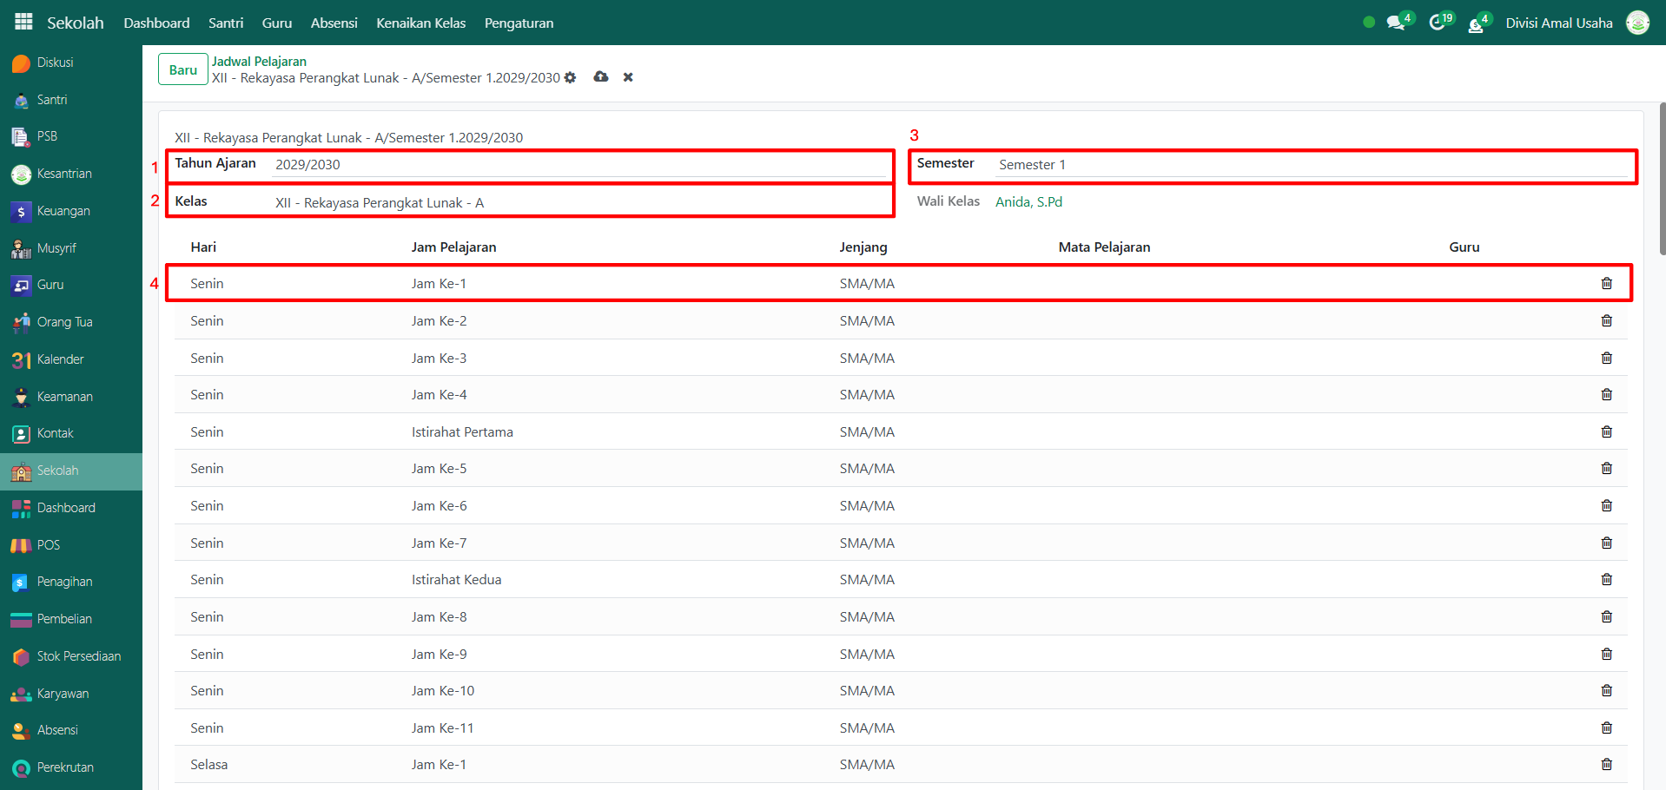Click the Baru button
This screenshot has width=1666, height=790.
(x=182, y=69)
